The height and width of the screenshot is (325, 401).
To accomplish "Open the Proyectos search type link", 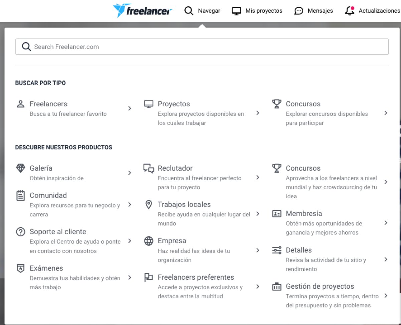I will pos(174,104).
